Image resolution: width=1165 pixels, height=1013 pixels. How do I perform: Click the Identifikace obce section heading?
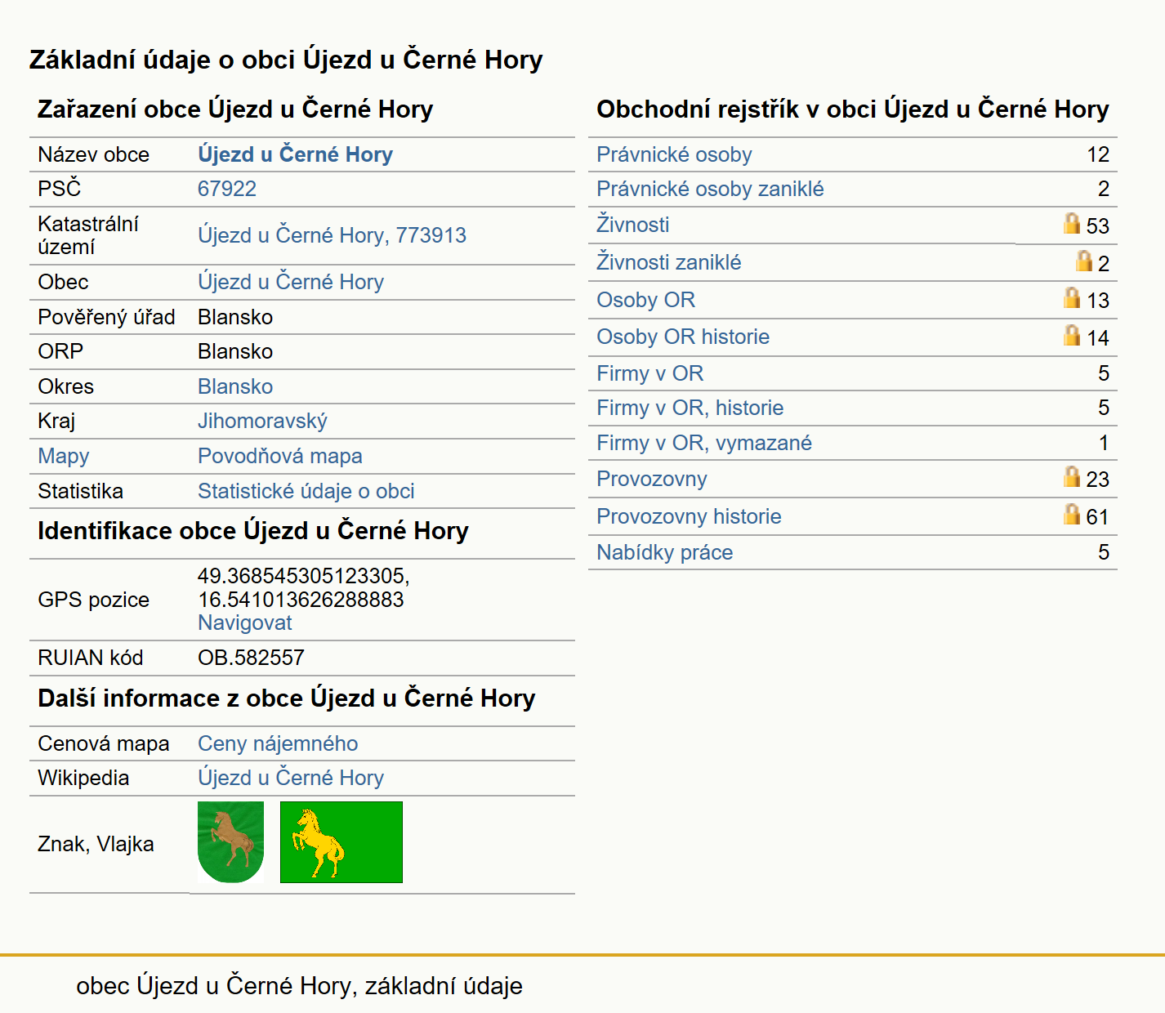pyautogui.click(x=253, y=531)
